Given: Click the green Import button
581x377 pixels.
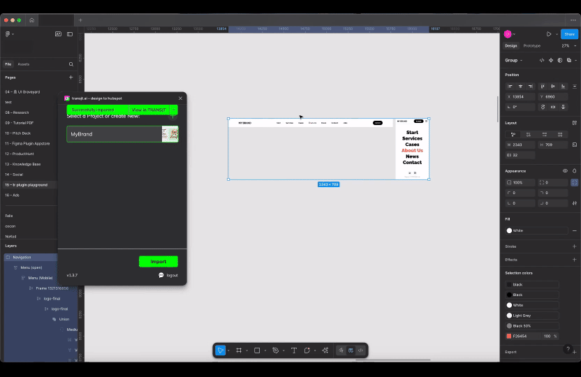Looking at the screenshot, I should [158, 262].
